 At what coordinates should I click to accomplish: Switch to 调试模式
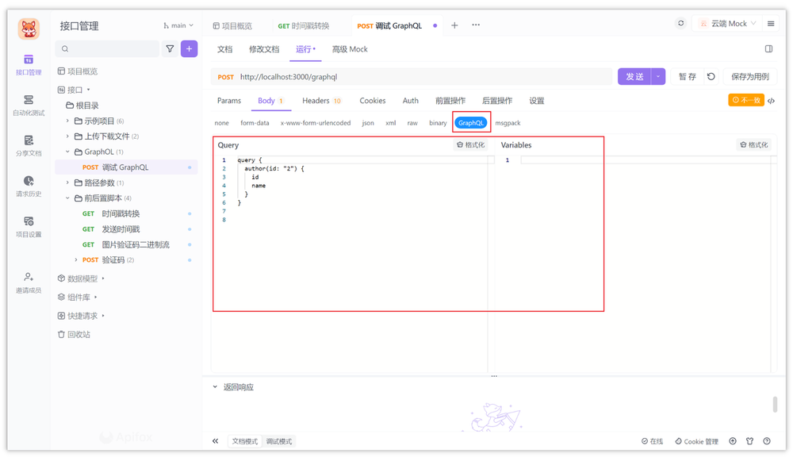point(279,441)
